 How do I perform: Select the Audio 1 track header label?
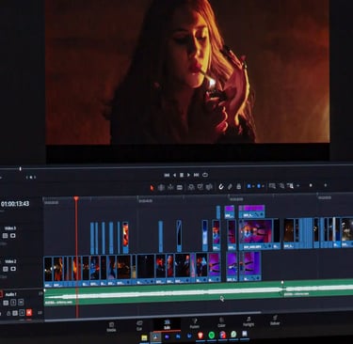(11, 294)
